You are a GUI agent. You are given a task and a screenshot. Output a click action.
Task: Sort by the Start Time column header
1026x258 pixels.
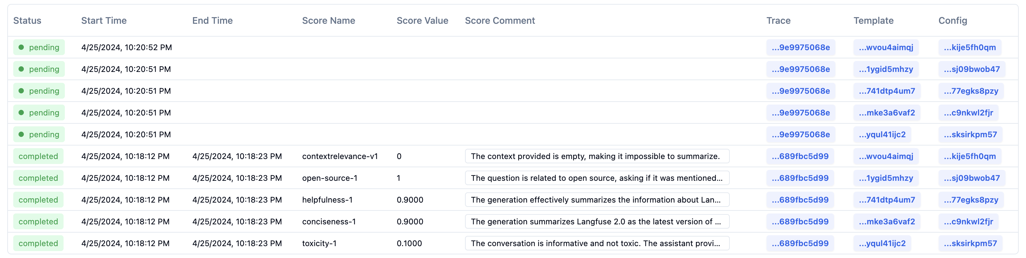tap(104, 21)
